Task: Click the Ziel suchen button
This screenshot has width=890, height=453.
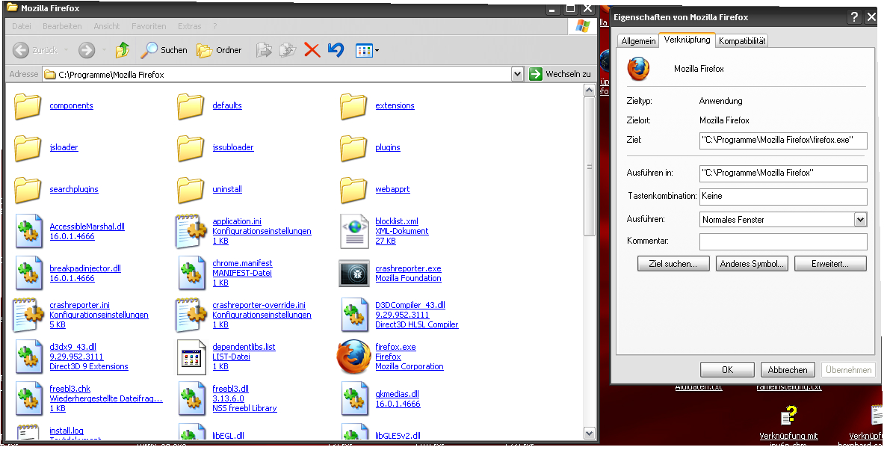Action: coord(673,264)
